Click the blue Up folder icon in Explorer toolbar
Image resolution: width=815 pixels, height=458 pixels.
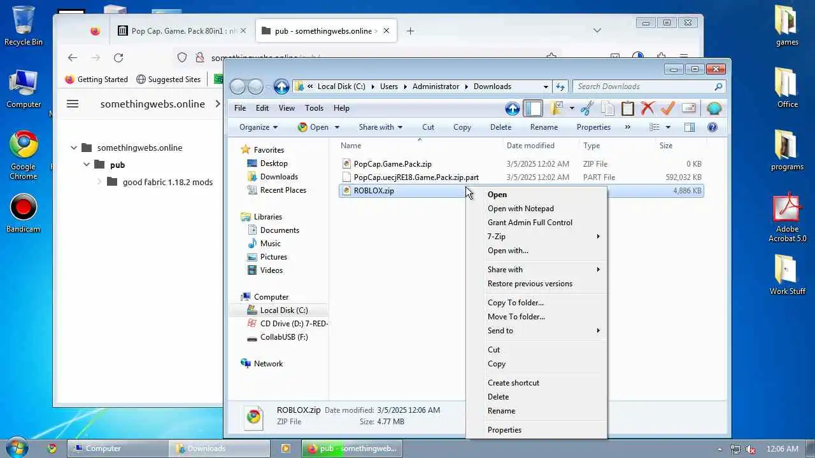pos(513,108)
